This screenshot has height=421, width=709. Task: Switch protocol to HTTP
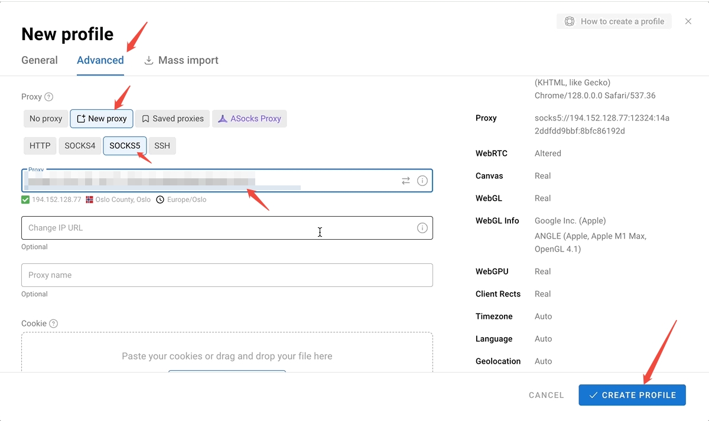(40, 146)
